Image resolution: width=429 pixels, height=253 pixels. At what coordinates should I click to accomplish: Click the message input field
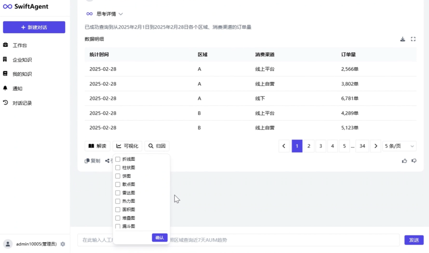pos(238,240)
